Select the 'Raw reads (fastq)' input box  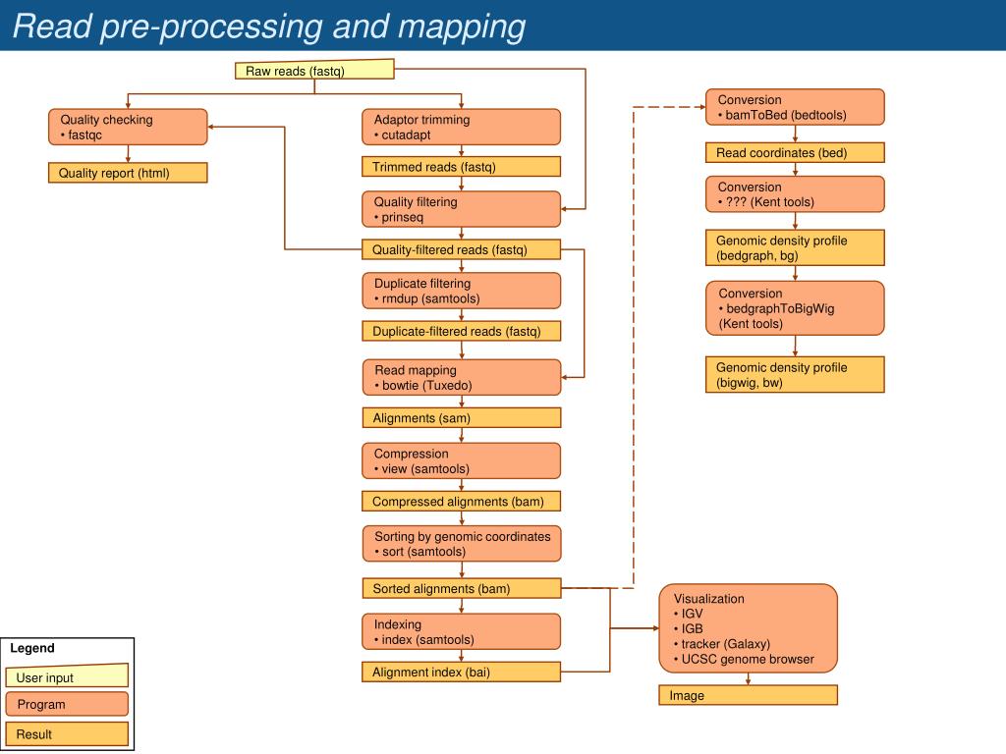tap(314, 70)
